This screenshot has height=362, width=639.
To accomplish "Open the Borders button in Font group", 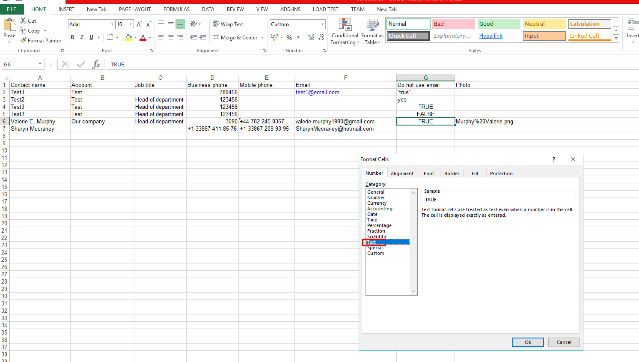I will (x=110, y=37).
